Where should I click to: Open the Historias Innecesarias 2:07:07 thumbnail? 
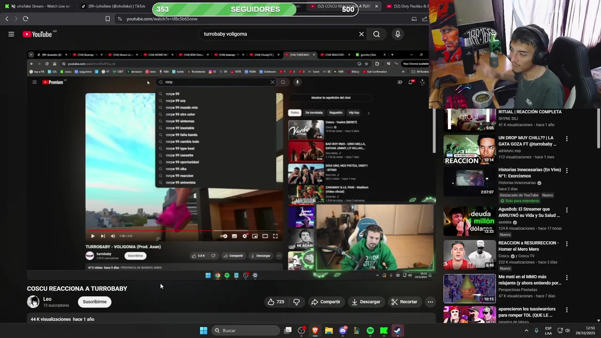click(x=469, y=182)
